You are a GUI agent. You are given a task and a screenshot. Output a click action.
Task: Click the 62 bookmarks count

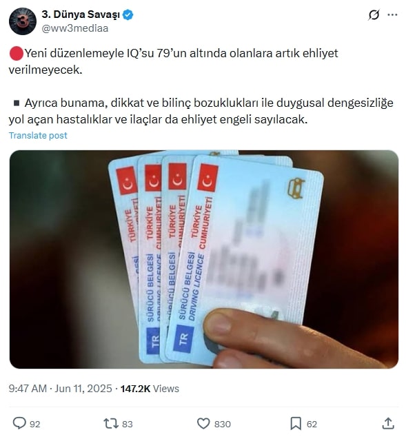pos(312,424)
